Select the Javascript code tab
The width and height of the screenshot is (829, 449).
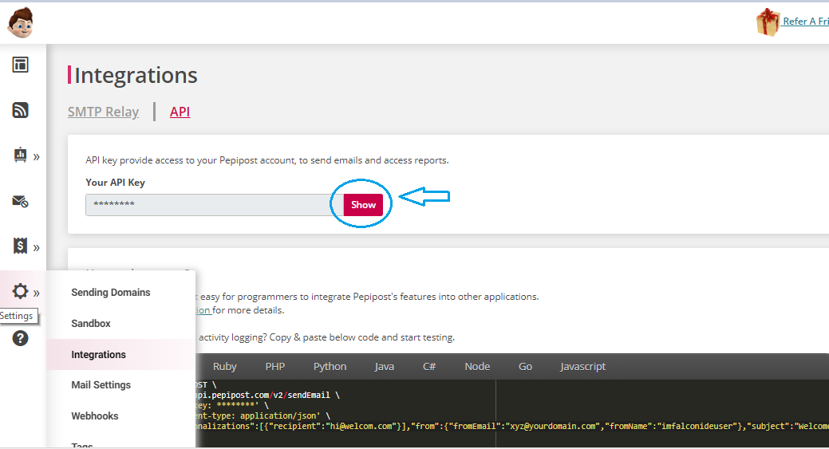tap(583, 367)
